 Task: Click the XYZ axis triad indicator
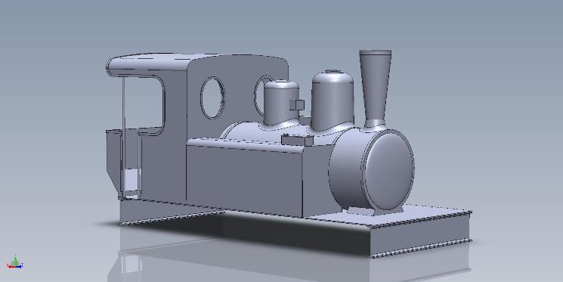click(x=14, y=262)
